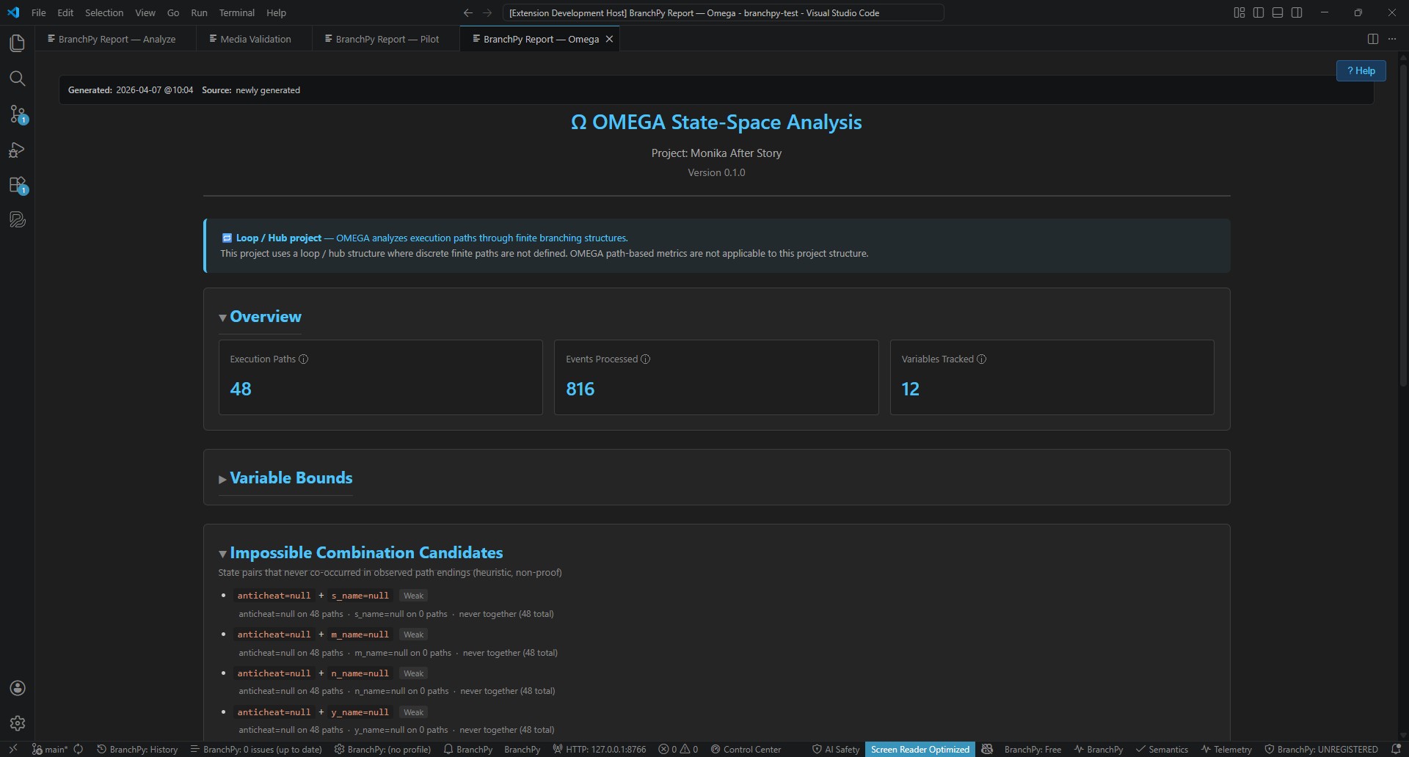The height and width of the screenshot is (757, 1409).
Task: Open the Explorer sidebar icon
Action: click(x=17, y=43)
